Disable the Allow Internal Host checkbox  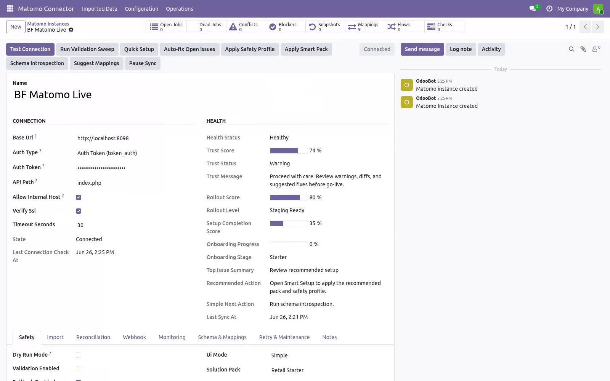coord(79,197)
